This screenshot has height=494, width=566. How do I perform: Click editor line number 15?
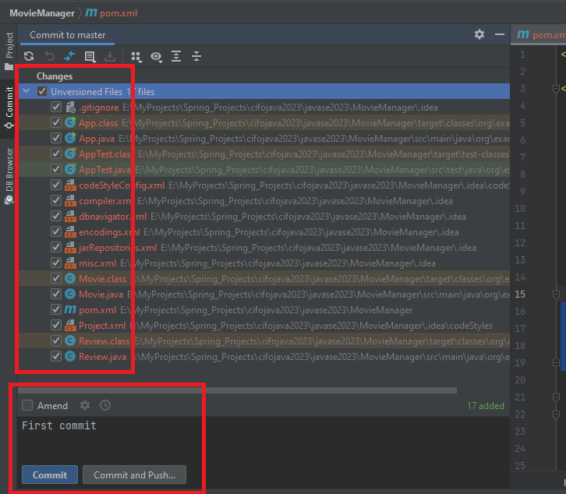point(520,294)
